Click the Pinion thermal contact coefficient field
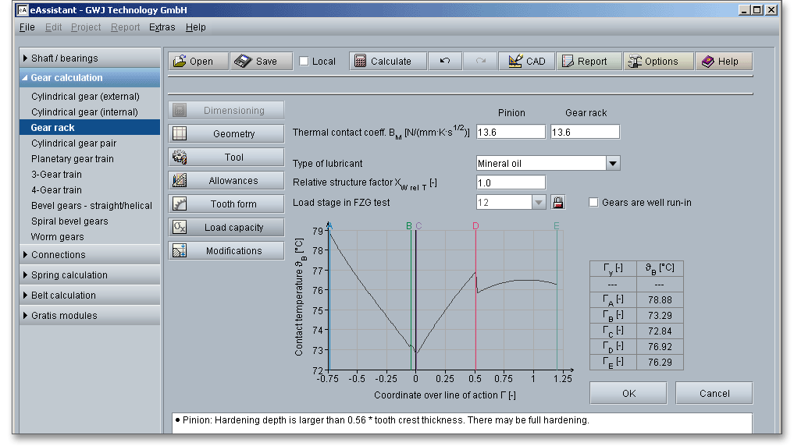Image resolution: width=794 pixels, height=446 pixels. (511, 133)
